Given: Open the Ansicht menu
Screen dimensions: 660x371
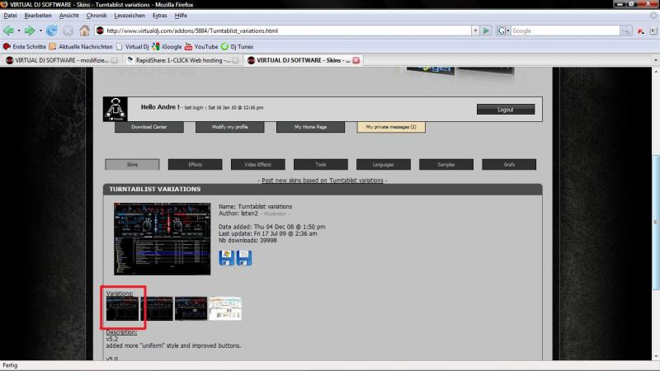Looking at the screenshot, I should pyautogui.click(x=69, y=16).
